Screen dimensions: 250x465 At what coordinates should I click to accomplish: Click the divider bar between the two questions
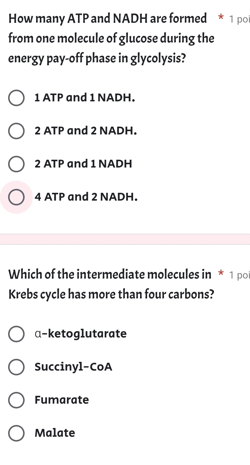[x=125, y=238]
